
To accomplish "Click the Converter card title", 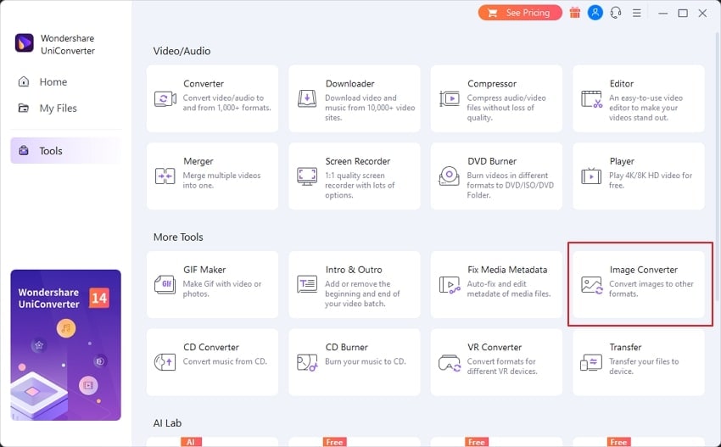I will [x=204, y=84].
